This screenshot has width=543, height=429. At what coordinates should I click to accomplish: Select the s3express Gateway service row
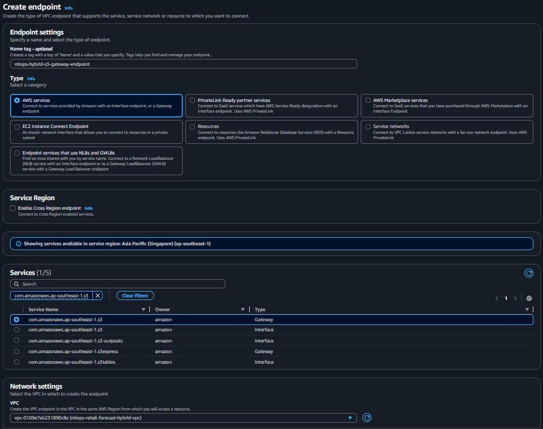pyautogui.click(x=16, y=351)
